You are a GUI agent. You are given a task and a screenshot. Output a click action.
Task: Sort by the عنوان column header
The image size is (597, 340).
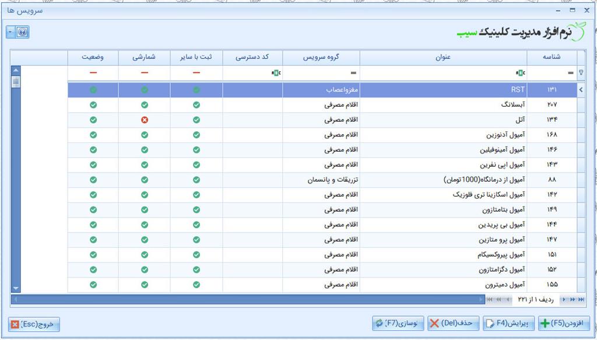tap(443, 57)
